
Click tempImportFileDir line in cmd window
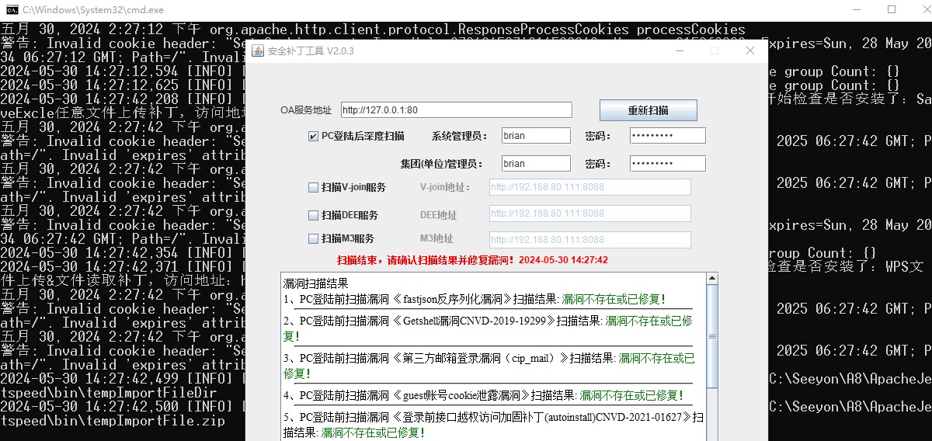pyautogui.click(x=107, y=393)
